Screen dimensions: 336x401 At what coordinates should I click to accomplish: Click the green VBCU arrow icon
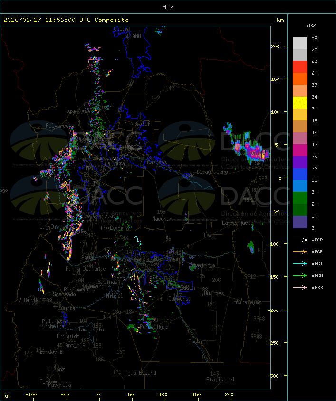tap(300, 275)
